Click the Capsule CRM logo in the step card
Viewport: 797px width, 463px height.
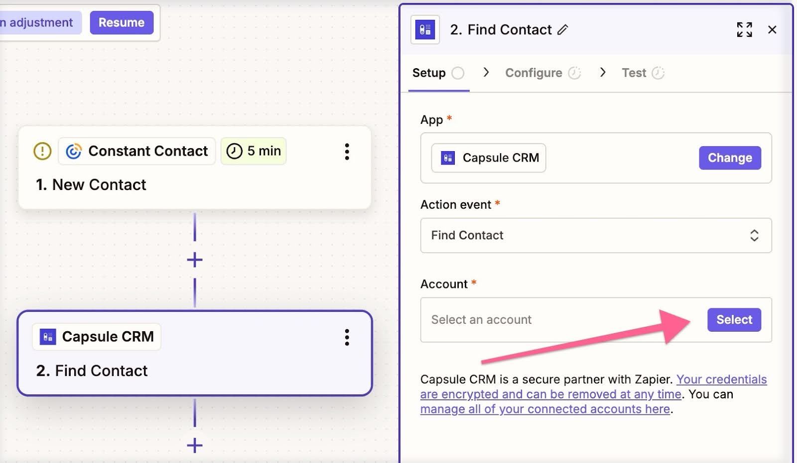(48, 337)
